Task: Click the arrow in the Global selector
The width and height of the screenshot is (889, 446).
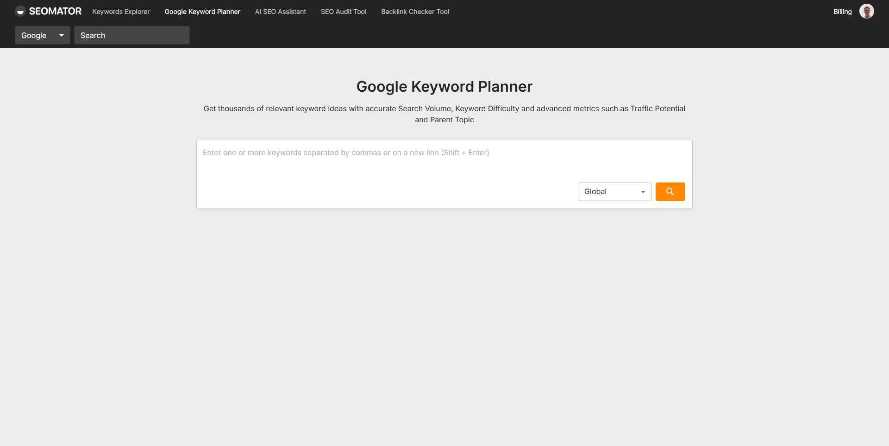Action: pyautogui.click(x=643, y=192)
